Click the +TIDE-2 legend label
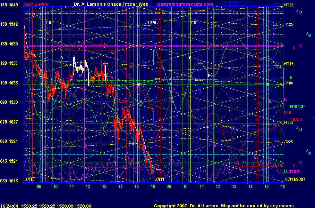This screenshot has height=208, width=315. (x=296, y=107)
